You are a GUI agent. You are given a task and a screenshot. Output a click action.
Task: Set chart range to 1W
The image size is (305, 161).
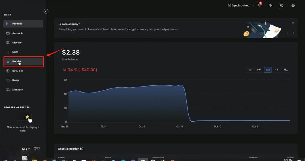[x=259, y=70]
